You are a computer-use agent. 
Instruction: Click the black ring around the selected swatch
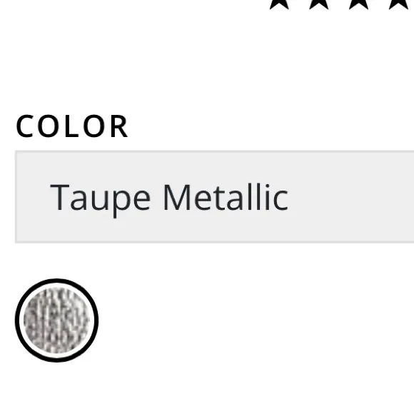point(57,281)
